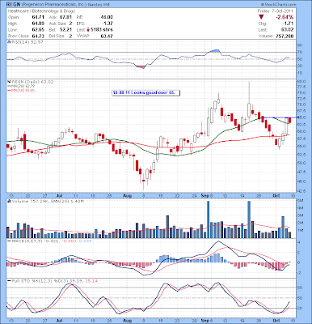Click the red down arrow before 5183 shrs
This screenshot has width=312, height=324.
tap(88, 30)
